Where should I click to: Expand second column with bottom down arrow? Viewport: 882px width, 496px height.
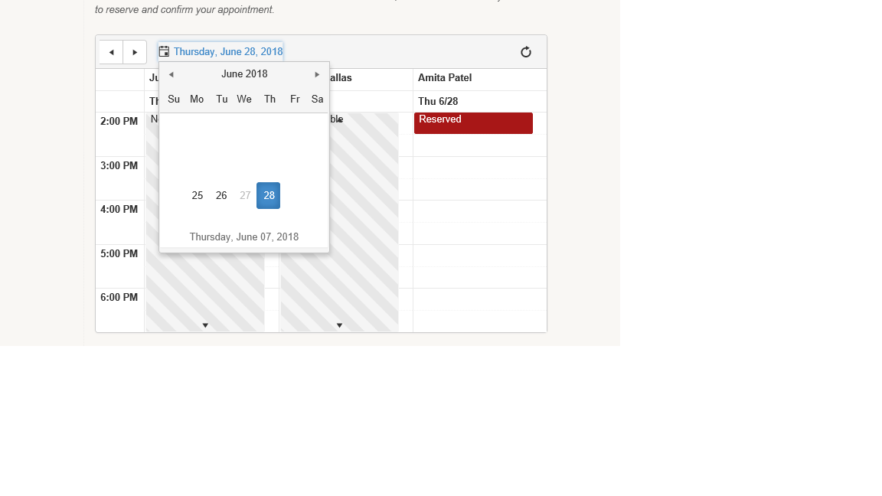pos(339,325)
